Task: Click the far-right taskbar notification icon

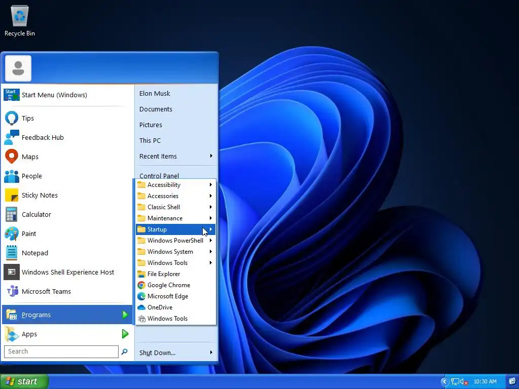Action: (x=512, y=381)
